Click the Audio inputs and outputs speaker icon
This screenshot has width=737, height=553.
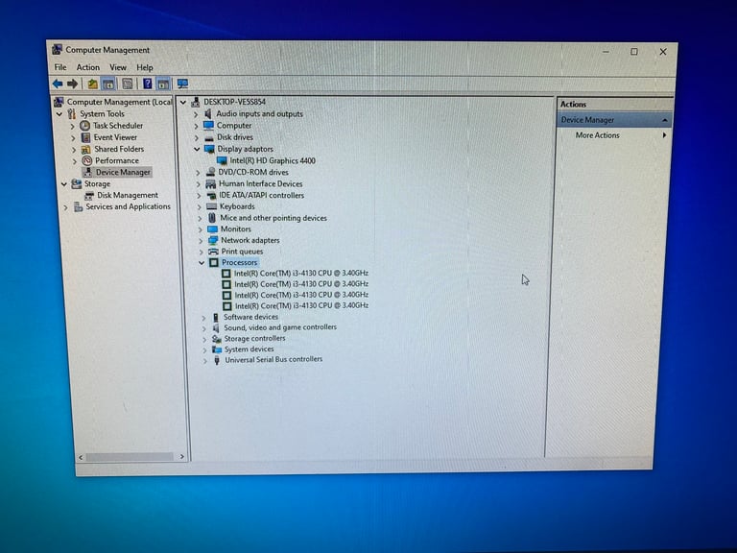pyautogui.click(x=208, y=114)
